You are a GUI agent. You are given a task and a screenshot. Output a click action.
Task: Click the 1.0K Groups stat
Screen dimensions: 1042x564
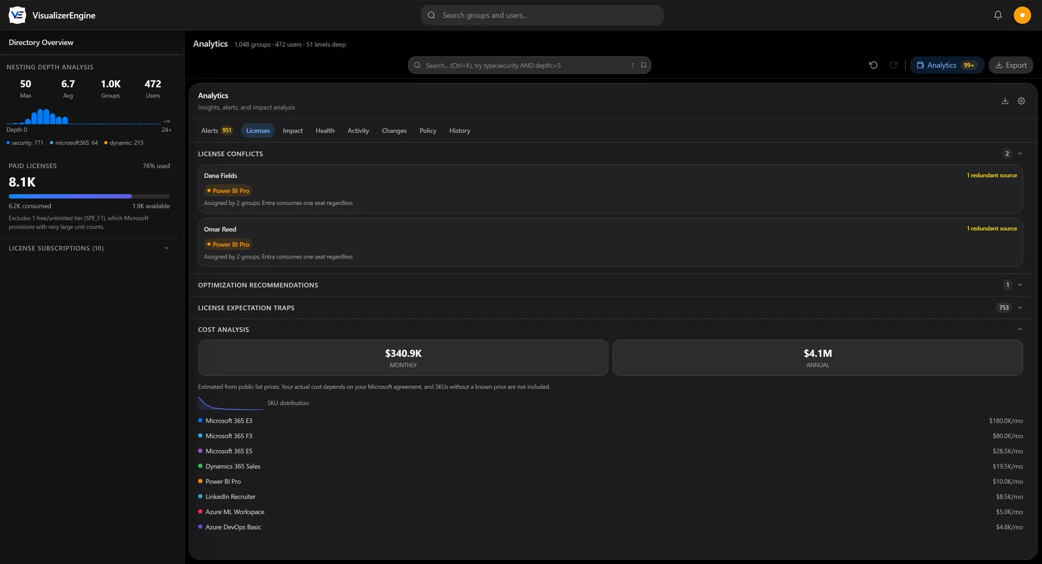point(111,89)
